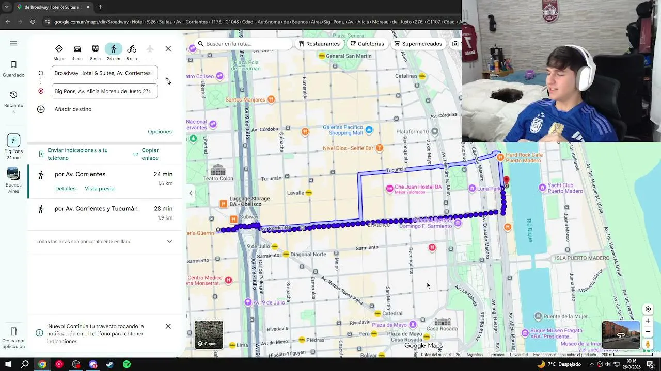Open Windows taskbar search

[x=25, y=364]
